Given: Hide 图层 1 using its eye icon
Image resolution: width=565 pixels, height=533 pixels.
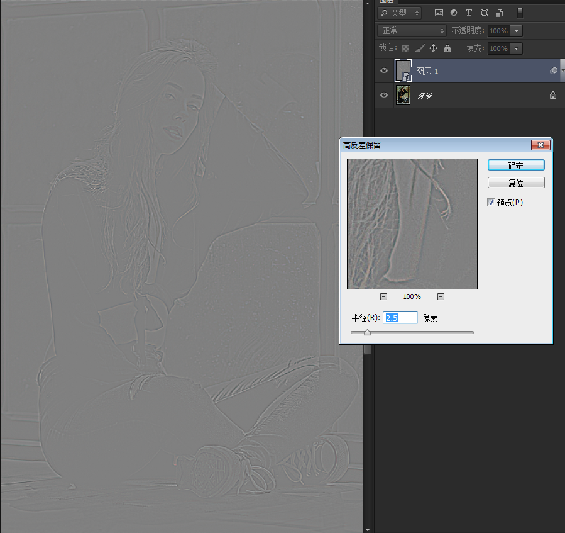Looking at the screenshot, I should [x=384, y=71].
